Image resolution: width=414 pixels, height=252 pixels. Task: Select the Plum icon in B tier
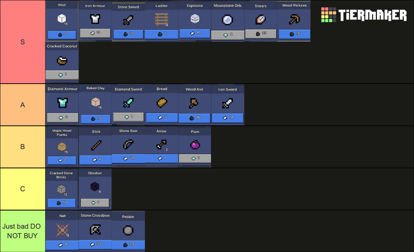point(195,145)
